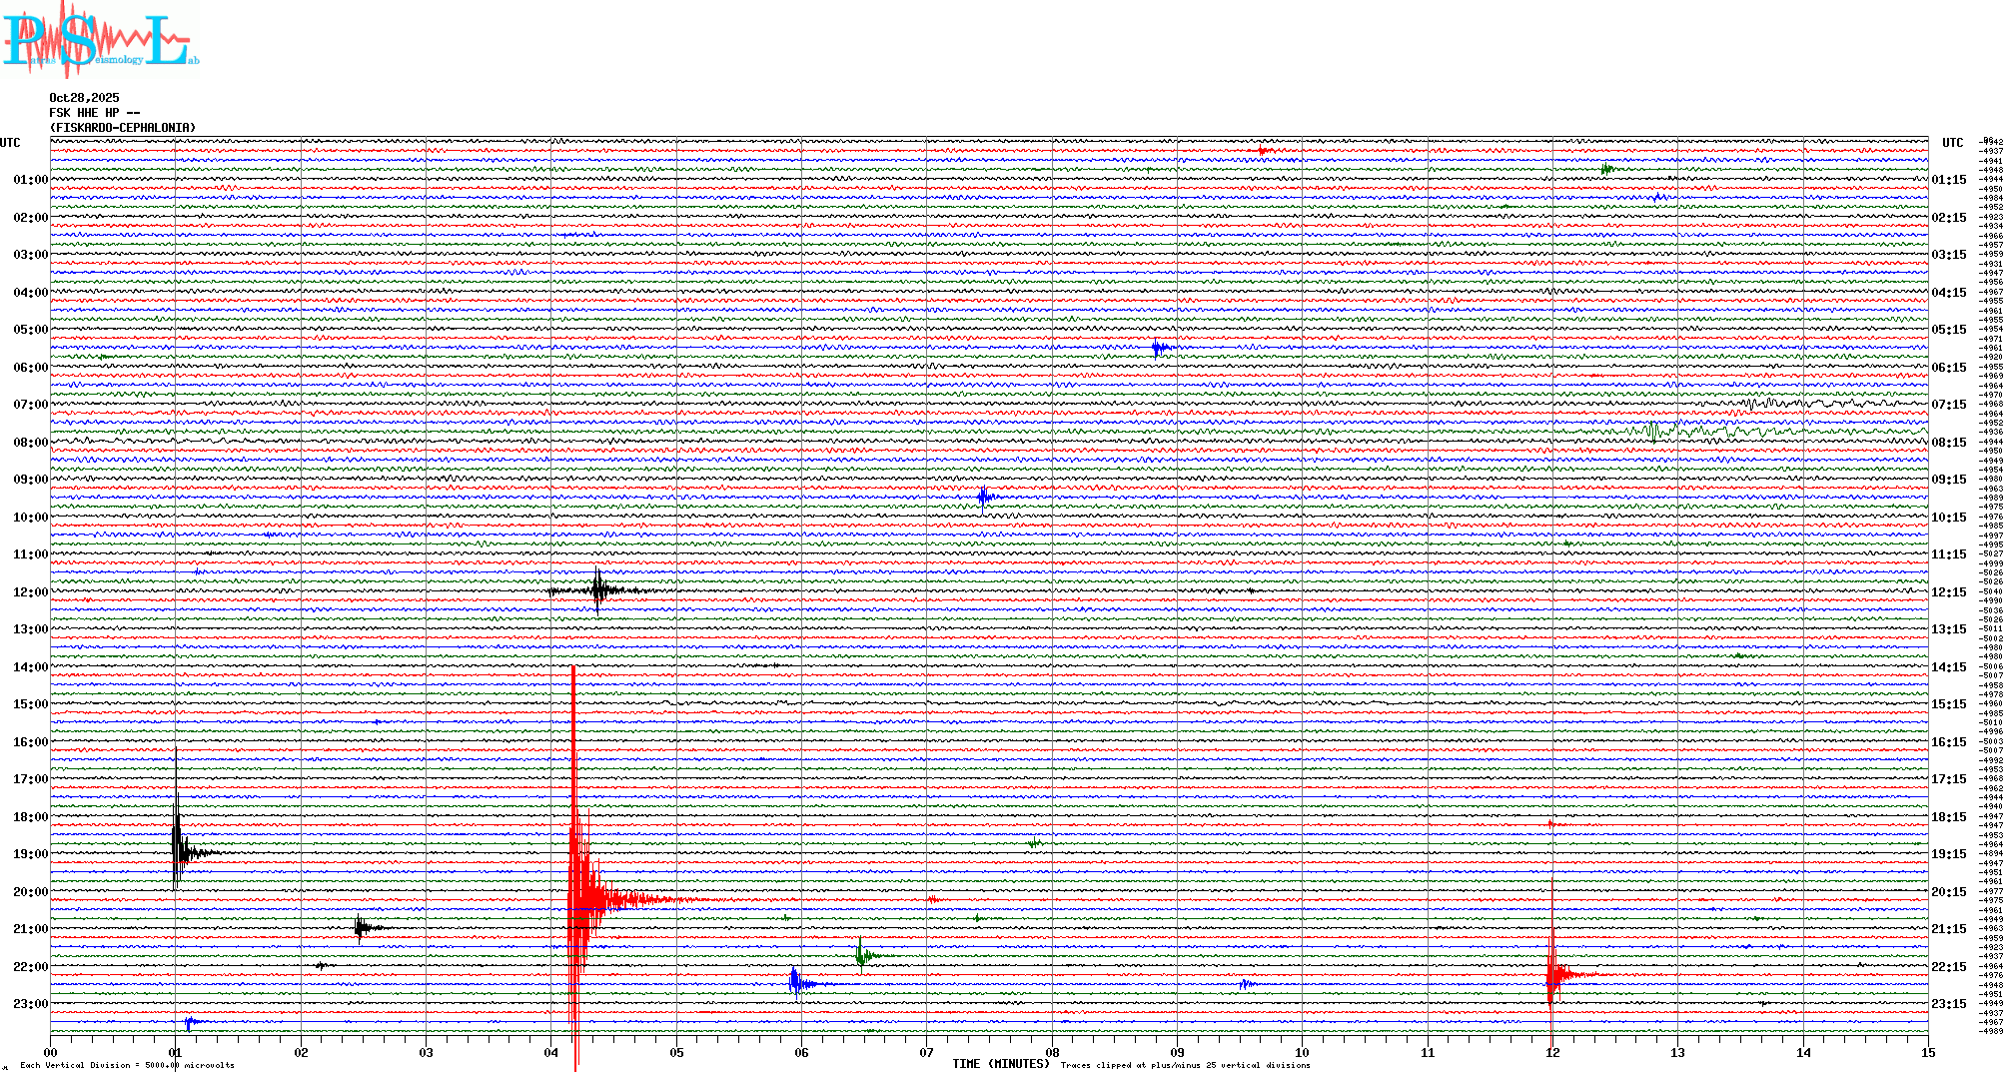Click the small black event near 21:00

362,928
